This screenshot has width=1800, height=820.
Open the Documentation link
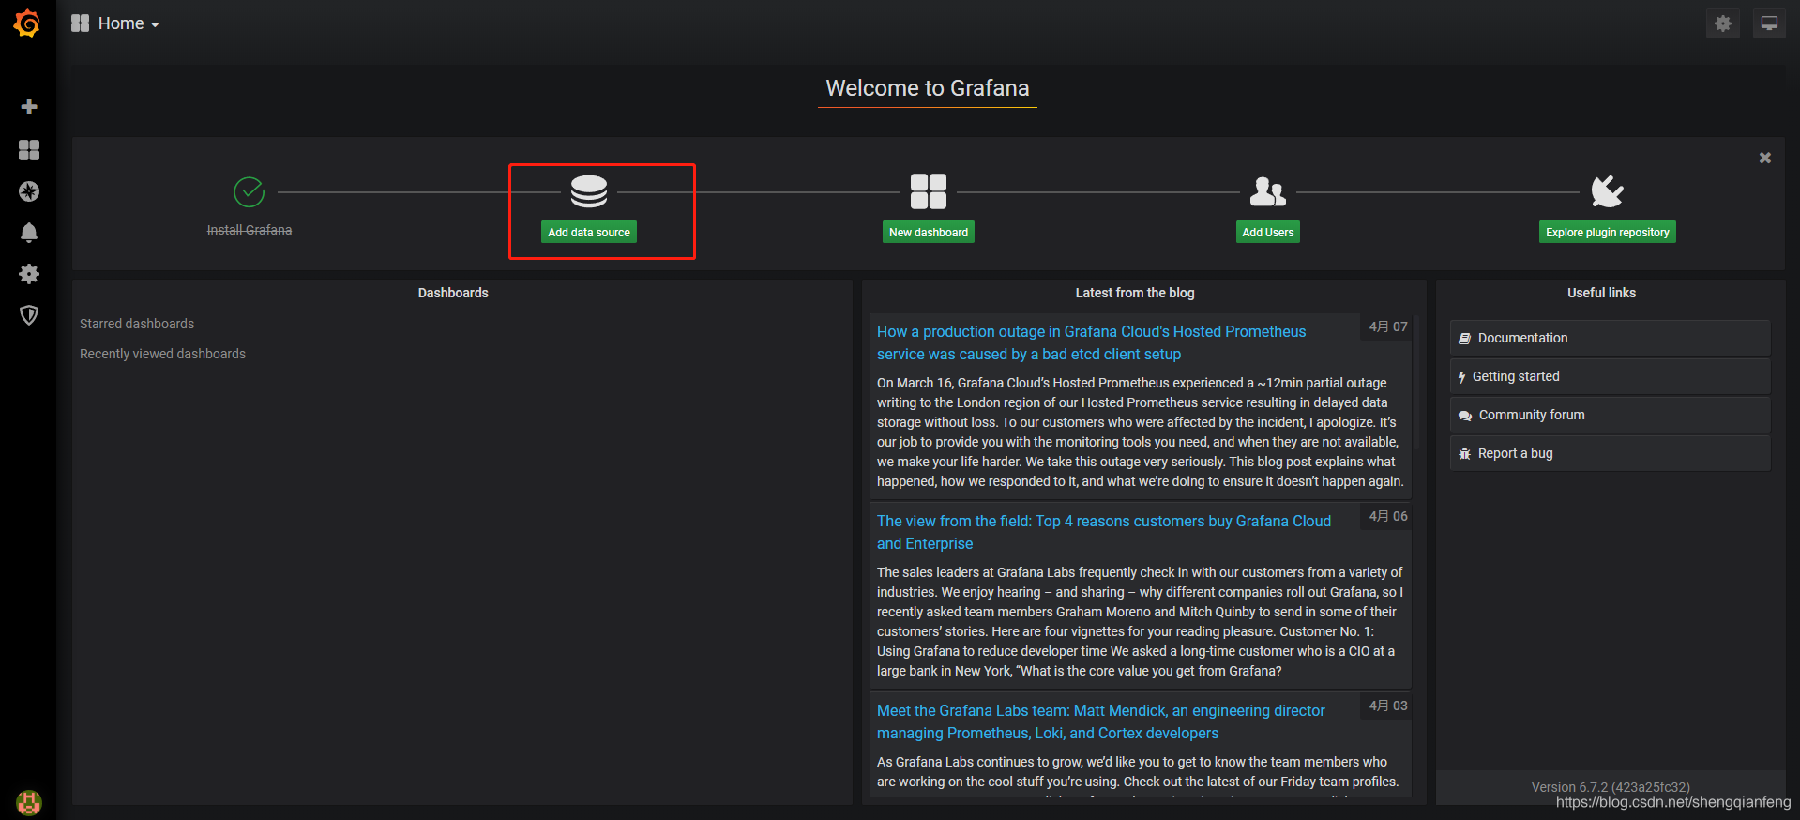(x=1611, y=338)
